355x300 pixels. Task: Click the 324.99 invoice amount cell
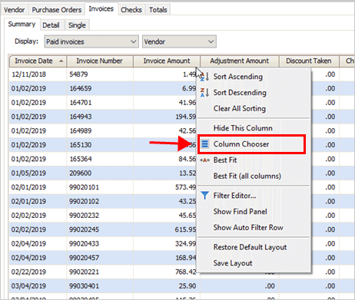pyautogui.click(x=165, y=243)
